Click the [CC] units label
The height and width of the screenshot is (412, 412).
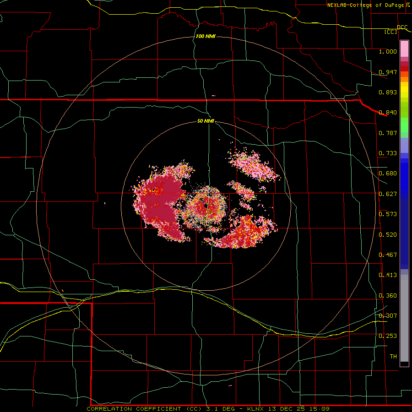(391, 32)
